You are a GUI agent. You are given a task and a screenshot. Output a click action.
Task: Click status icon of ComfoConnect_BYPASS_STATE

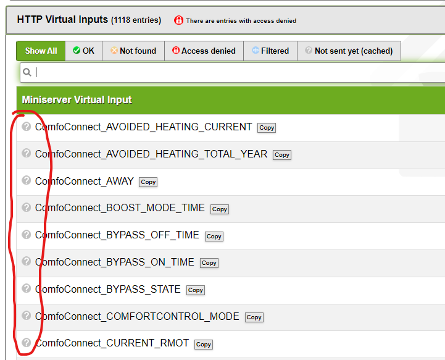pyautogui.click(x=27, y=288)
